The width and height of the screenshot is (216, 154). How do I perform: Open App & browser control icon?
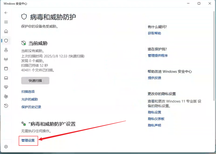pyautogui.click(x=6, y=68)
